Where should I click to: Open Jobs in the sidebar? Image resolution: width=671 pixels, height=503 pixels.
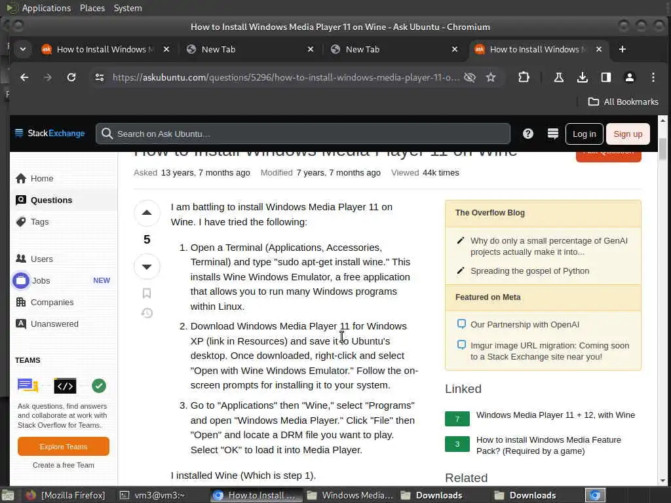coord(62,280)
